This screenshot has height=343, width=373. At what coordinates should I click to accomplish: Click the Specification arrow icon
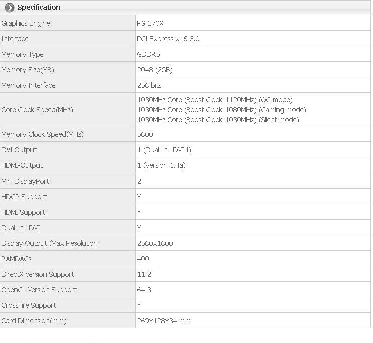click(x=10, y=8)
